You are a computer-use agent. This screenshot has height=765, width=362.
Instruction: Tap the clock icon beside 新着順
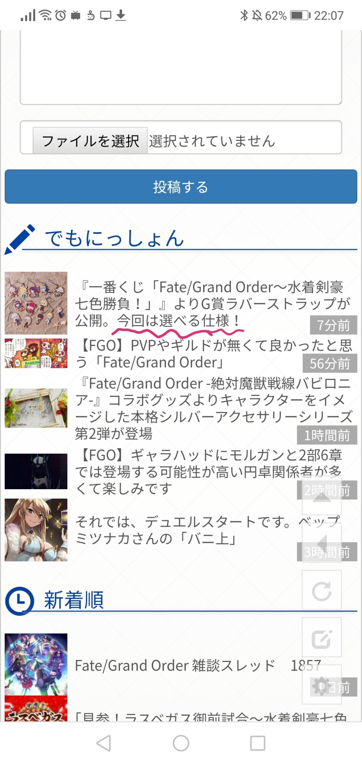(x=19, y=601)
